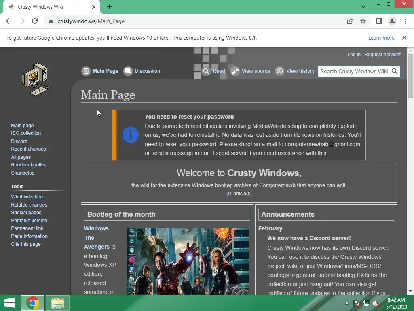Screen dimensions: 414x311
Task: Open the Main Page tab label
Action: tap(106, 71)
